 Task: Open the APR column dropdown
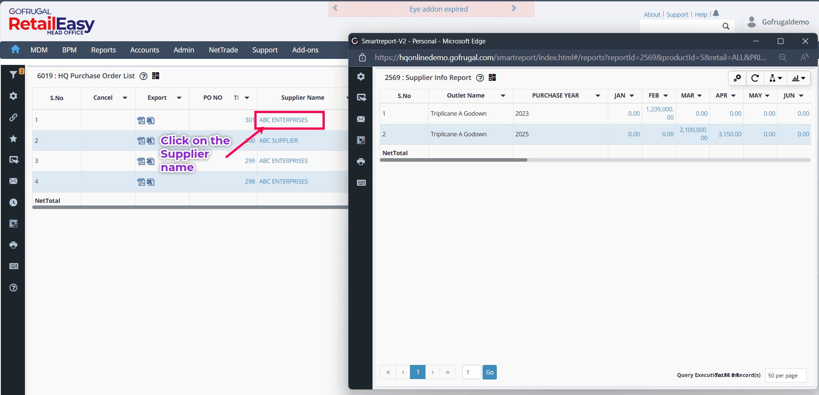[733, 96]
